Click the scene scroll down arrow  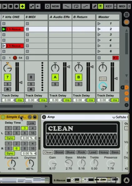tap(126, 75)
